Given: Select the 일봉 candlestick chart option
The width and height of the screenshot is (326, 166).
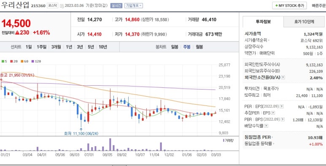Looking at the screenshot, I should [175, 47].
